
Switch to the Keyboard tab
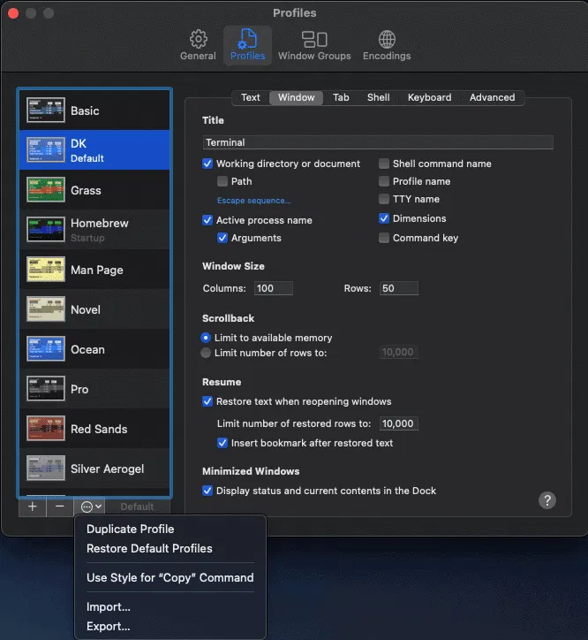[429, 97]
